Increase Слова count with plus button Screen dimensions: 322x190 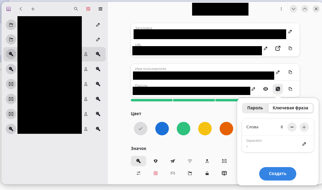304,127
